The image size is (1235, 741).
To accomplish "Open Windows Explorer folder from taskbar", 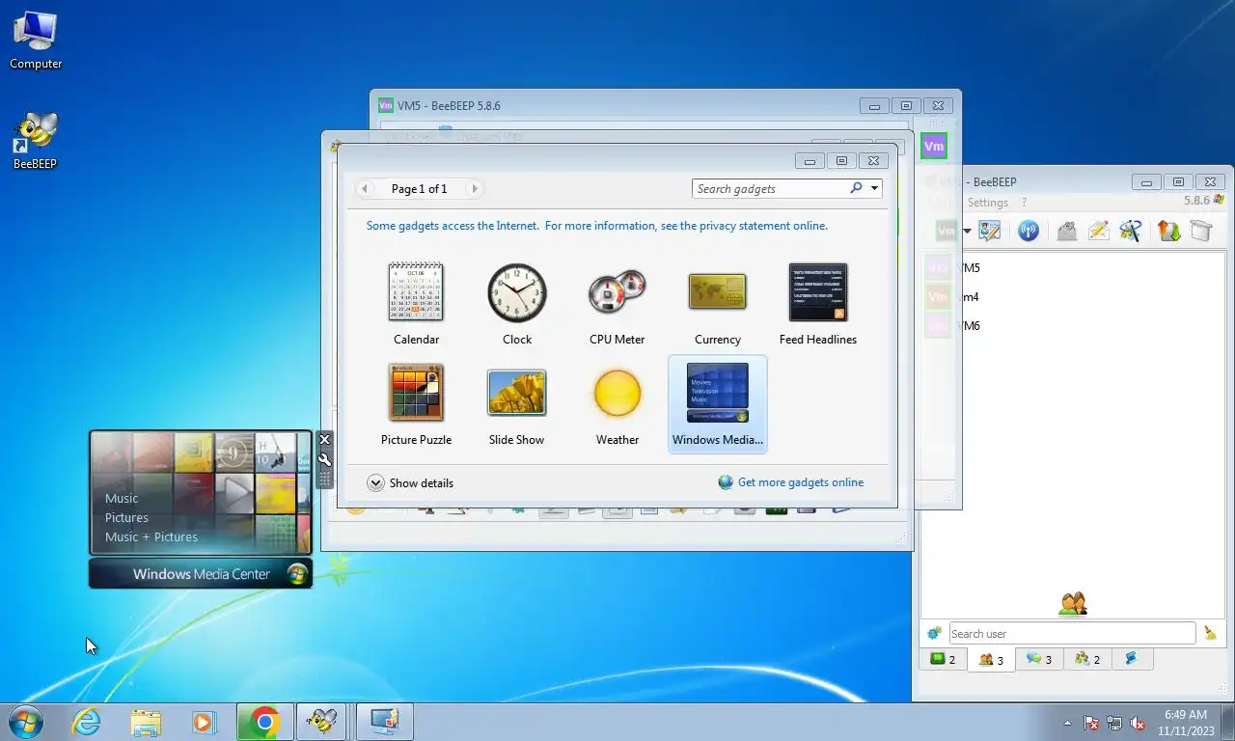I will (146, 721).
